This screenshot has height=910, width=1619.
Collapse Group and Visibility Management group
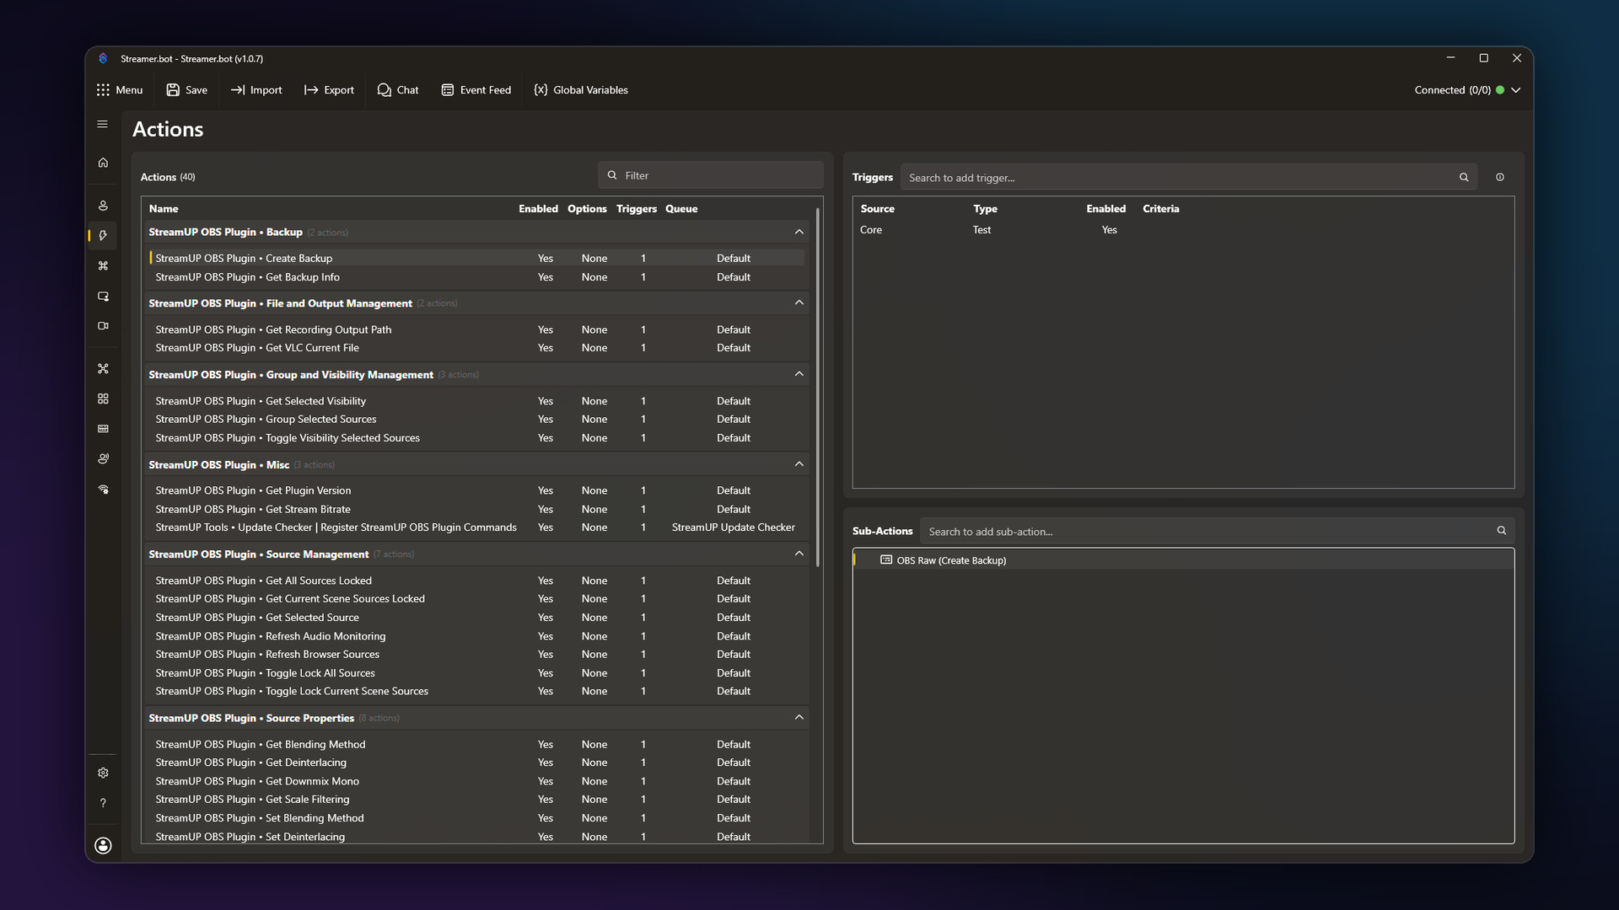[x=799, y=374]
